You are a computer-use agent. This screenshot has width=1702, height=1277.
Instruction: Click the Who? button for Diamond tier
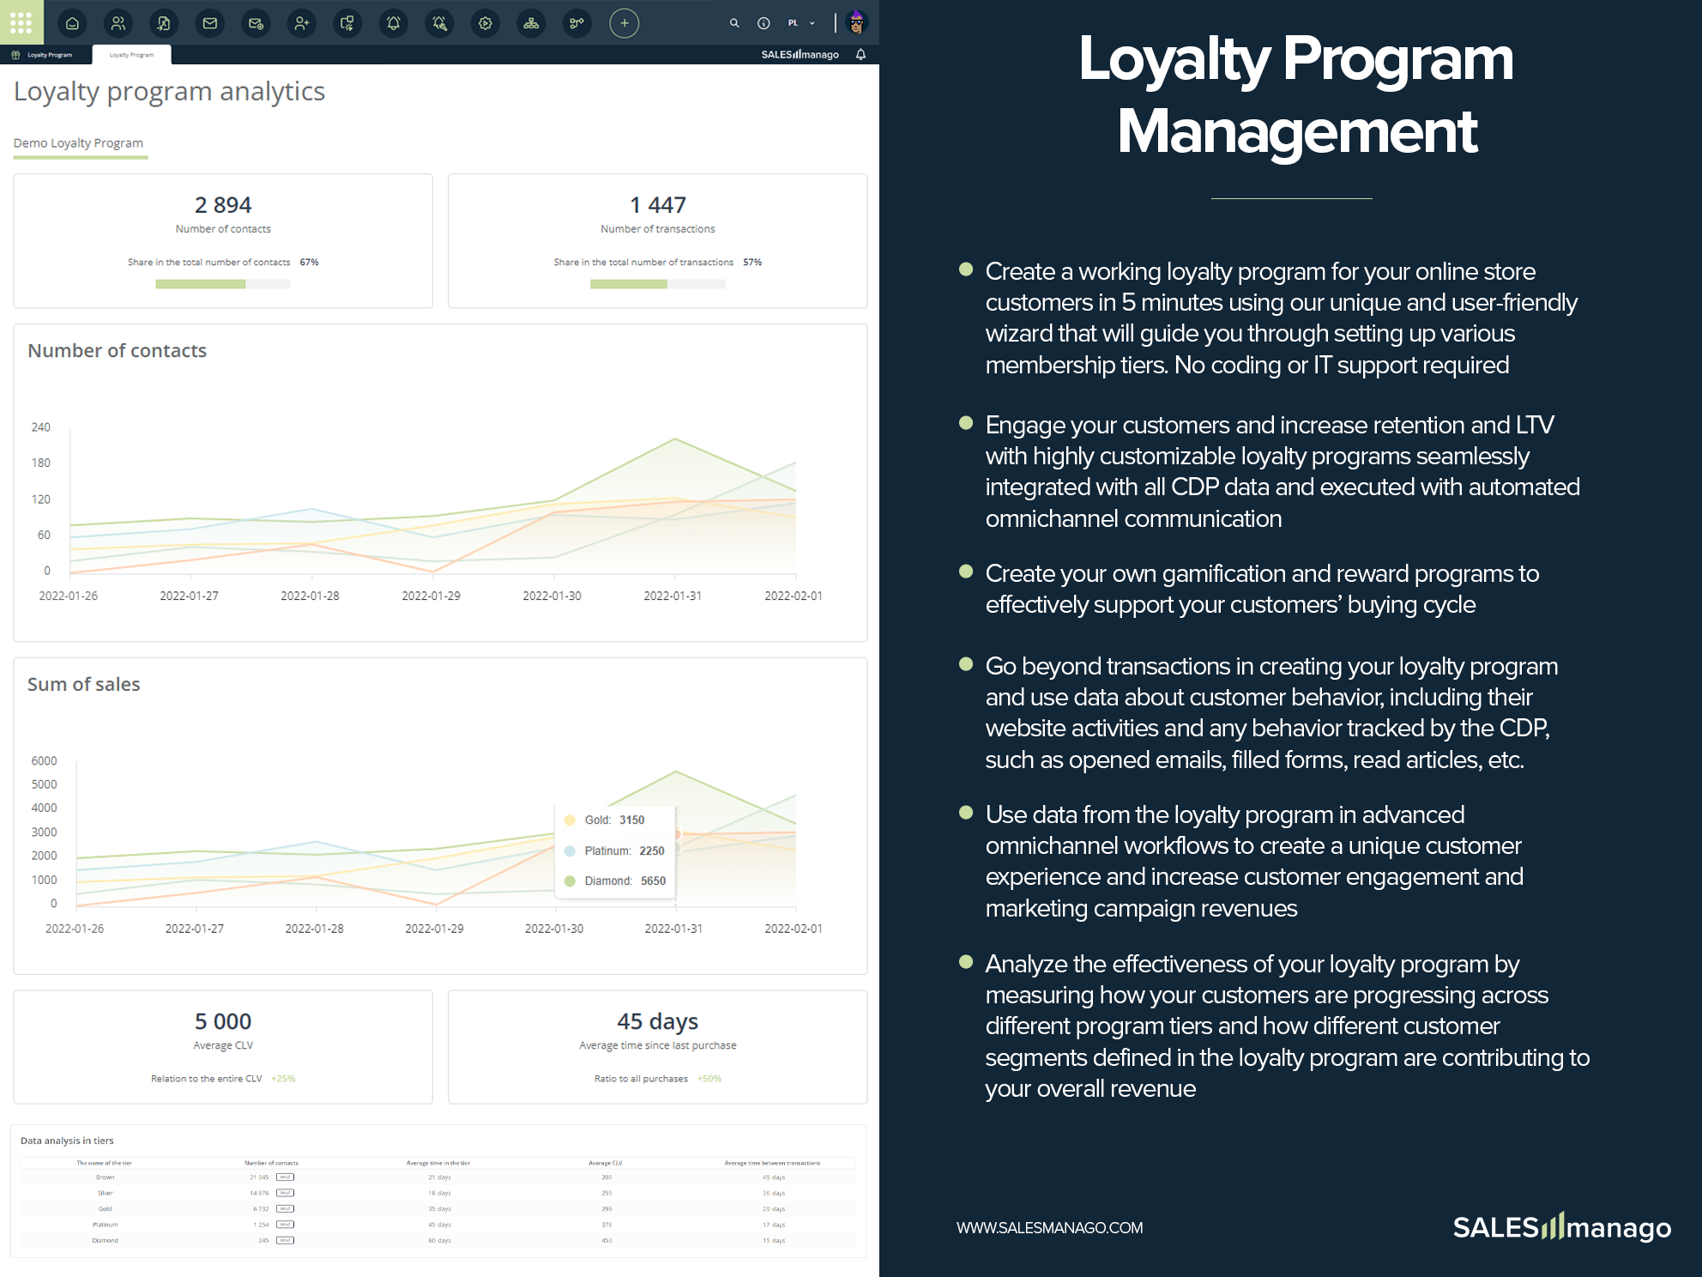pyautogui.click(x=285, y=1240)
